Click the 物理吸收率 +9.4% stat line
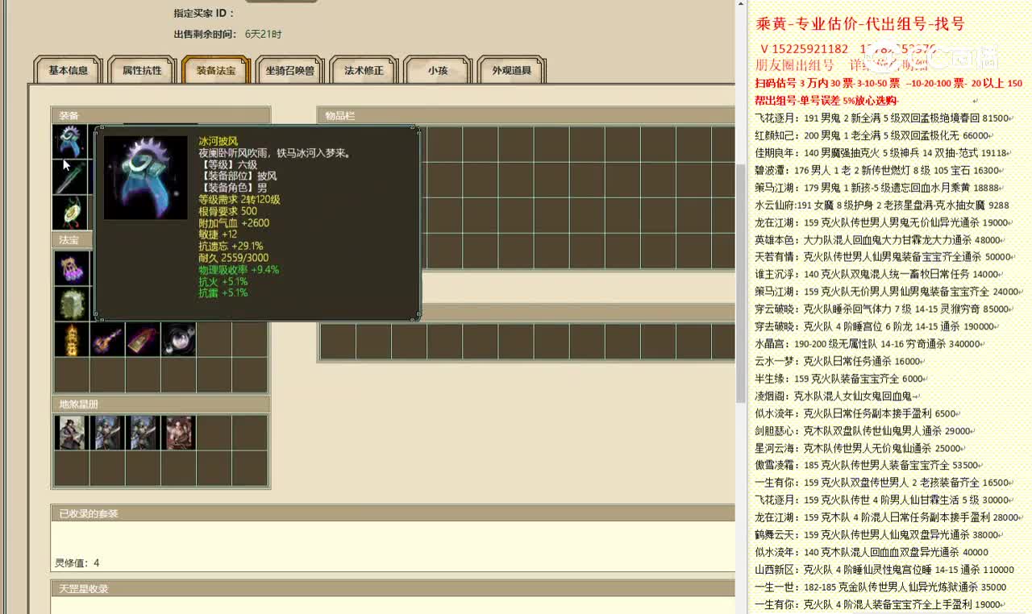This screenshot has height=614, width=1032. point(239,269)
